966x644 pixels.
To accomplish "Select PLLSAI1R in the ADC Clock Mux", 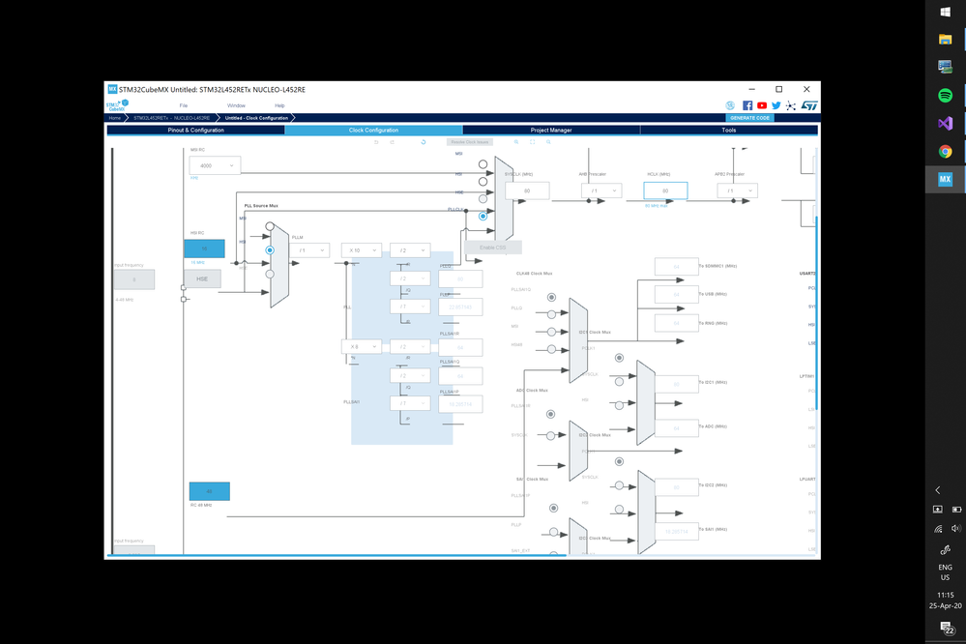I will click(x=551, y=414).
